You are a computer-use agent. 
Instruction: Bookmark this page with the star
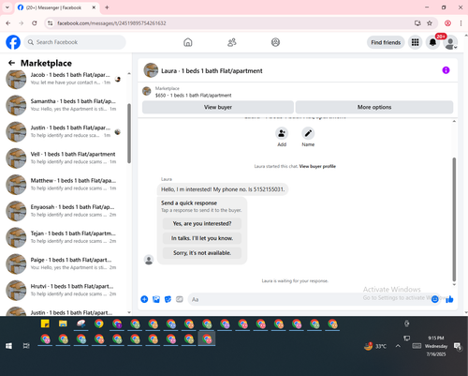click(x=430, y=23)
